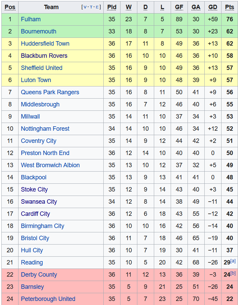Click the Pts column header
Image resolution: width=238 pixels, height=305 pixels.
click(230, 7)
